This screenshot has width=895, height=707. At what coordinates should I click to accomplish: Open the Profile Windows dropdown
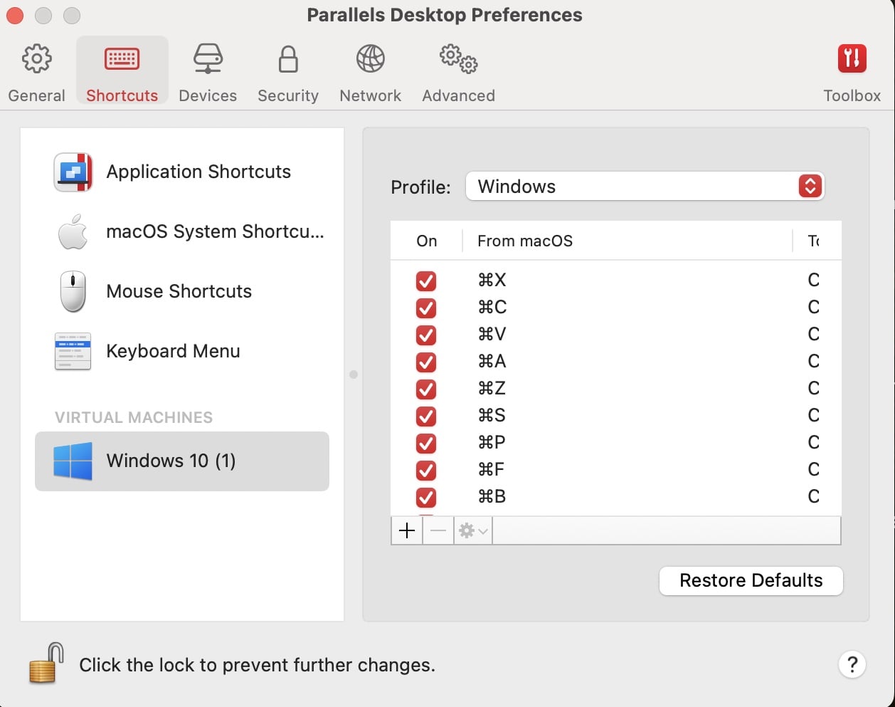click(x=645, y=187)
